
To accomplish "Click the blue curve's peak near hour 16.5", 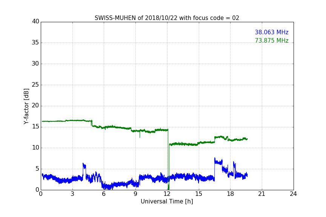I will point(215,159).
